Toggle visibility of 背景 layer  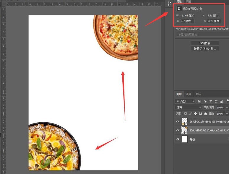[178, 139]
